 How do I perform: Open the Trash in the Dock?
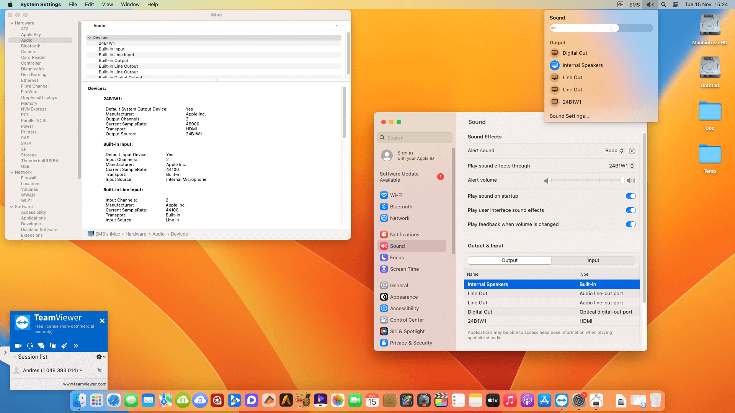[655, 400]
